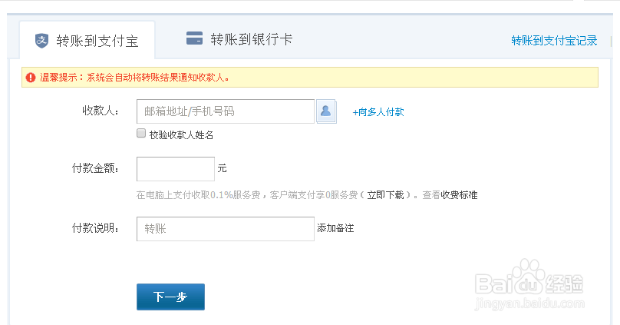Image resolution: width=620 pixels, height=325 pixels.
Task: Click the bank card icon
Action: [x=195, y=38]
